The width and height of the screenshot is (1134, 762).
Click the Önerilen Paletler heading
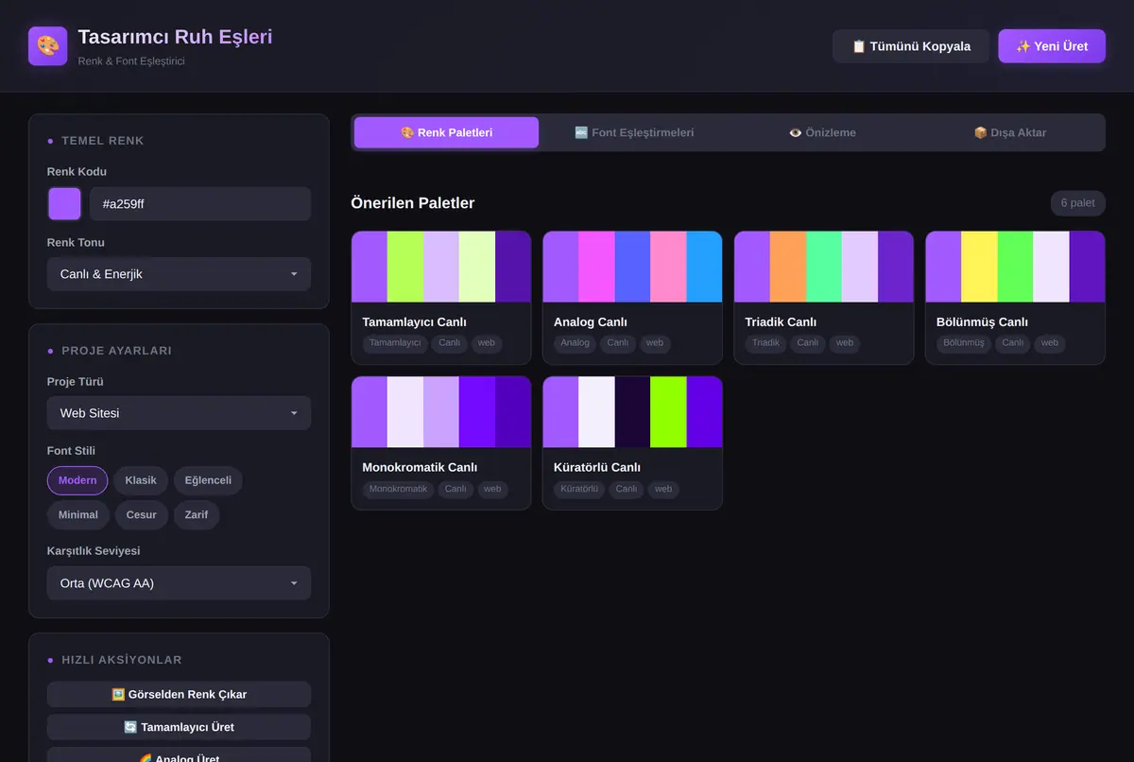(x=413, y=203)
